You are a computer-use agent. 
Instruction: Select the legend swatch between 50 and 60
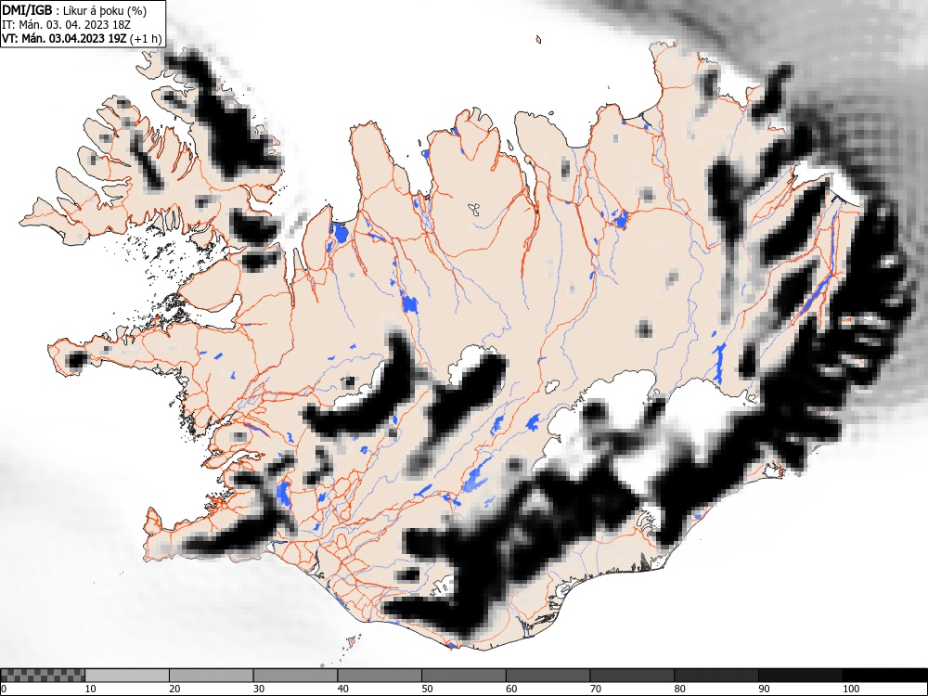[x=463, y=676]
